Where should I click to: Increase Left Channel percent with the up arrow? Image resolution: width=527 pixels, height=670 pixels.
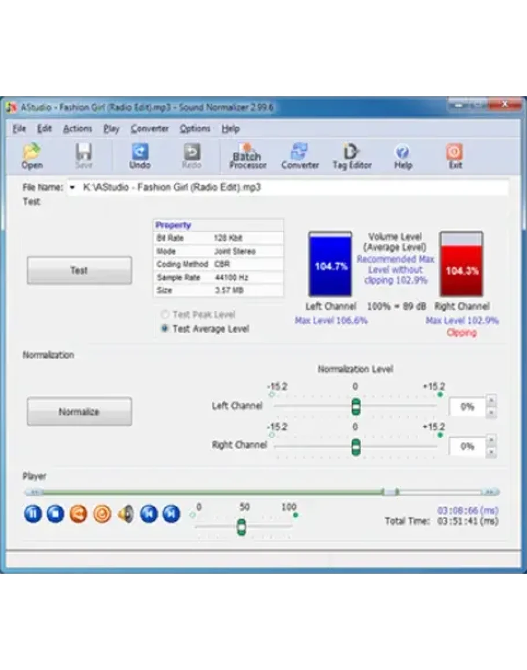pyautogui.click(x=492, y=401)
